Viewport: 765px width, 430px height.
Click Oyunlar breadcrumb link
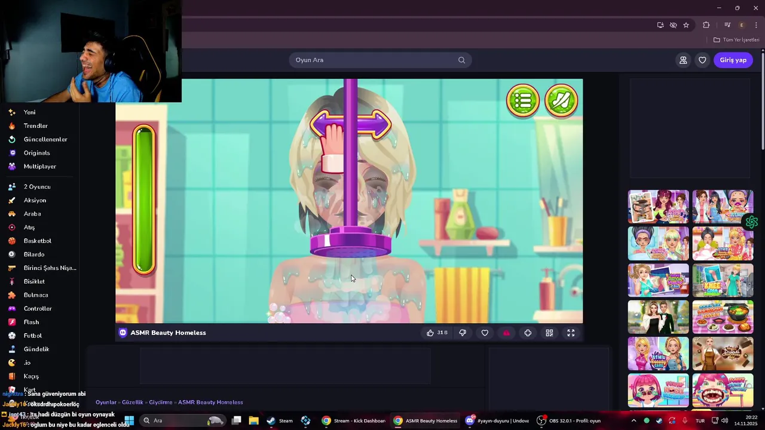106,403
